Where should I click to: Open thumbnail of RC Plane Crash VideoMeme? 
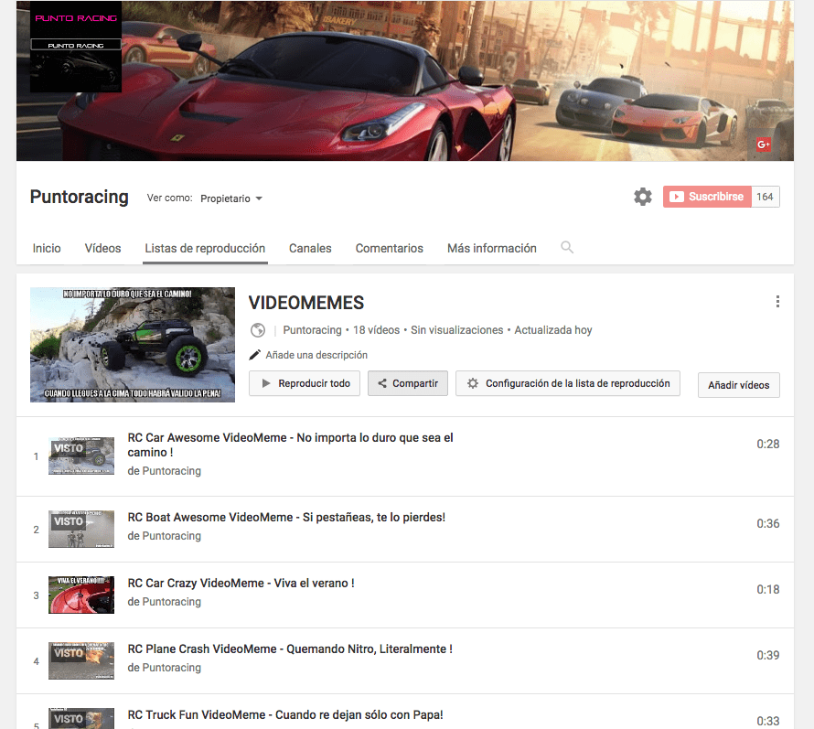click(x=81, y=661)
